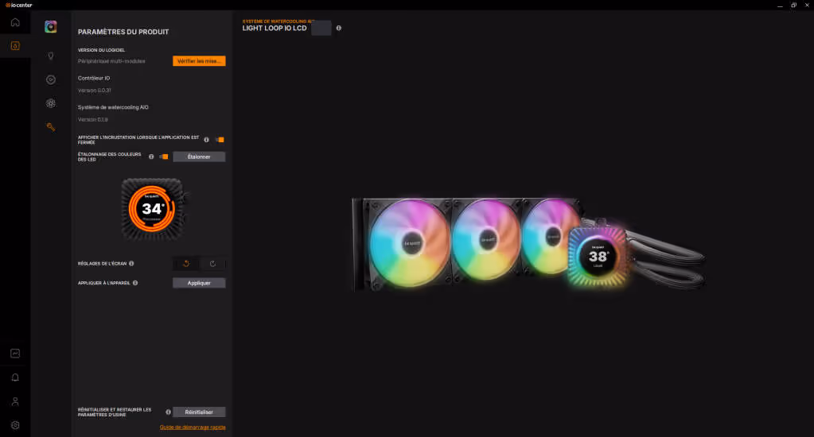Viewport: 814px width, 437px height.
Task: Open the Guide de démarrage rapide link
Action: (193, 427)
